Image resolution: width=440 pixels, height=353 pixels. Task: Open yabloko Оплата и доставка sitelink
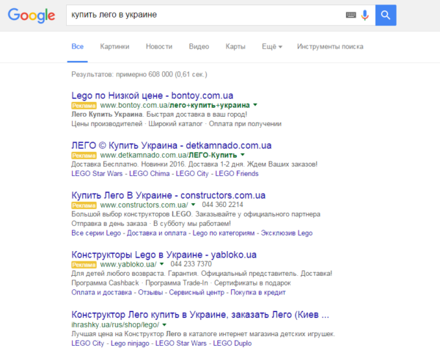click(x=102, y=292)
